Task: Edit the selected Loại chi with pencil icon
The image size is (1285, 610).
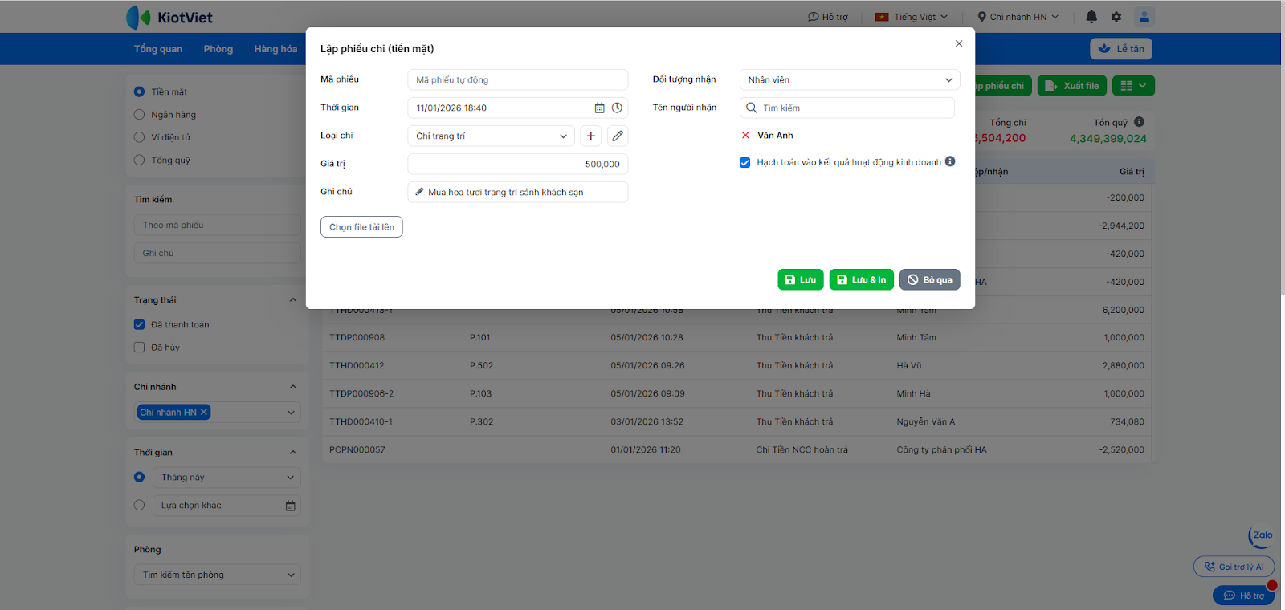Action: point(618,136)
